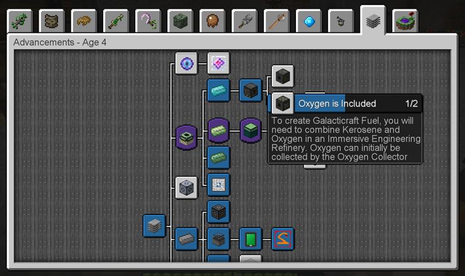The height and width of the screenshot is (276, 465).
Task: Open the pink sickle advancement tab
Action: [149, 21]
